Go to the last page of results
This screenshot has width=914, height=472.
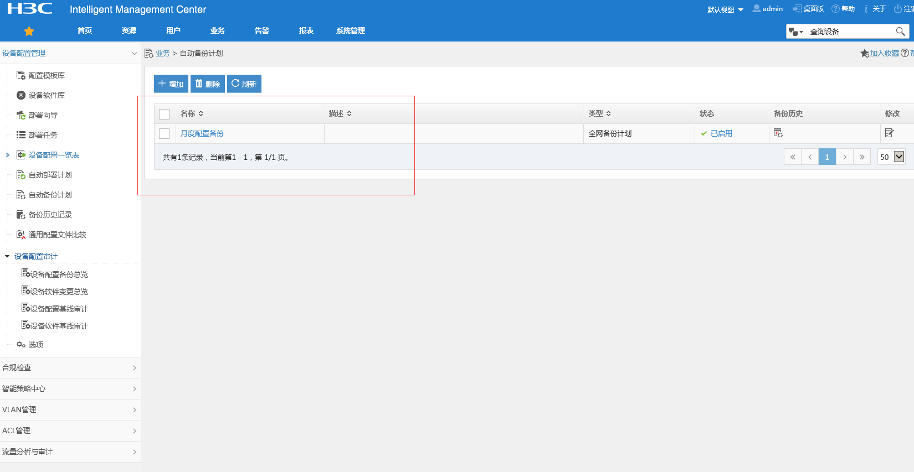point(862,157)
